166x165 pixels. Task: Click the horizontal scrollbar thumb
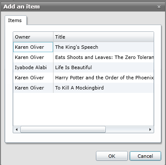(x=63, y=129)
